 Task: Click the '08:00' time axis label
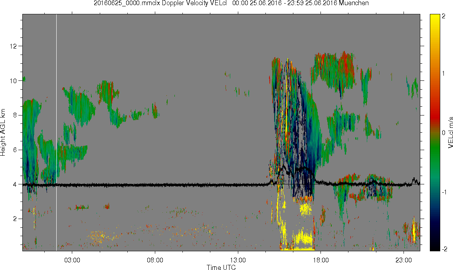tap(155, 260)
